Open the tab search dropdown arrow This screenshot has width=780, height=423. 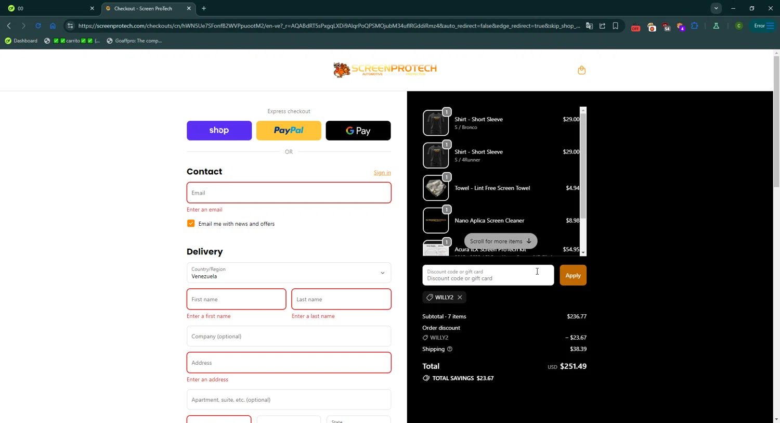coord(716,8)
